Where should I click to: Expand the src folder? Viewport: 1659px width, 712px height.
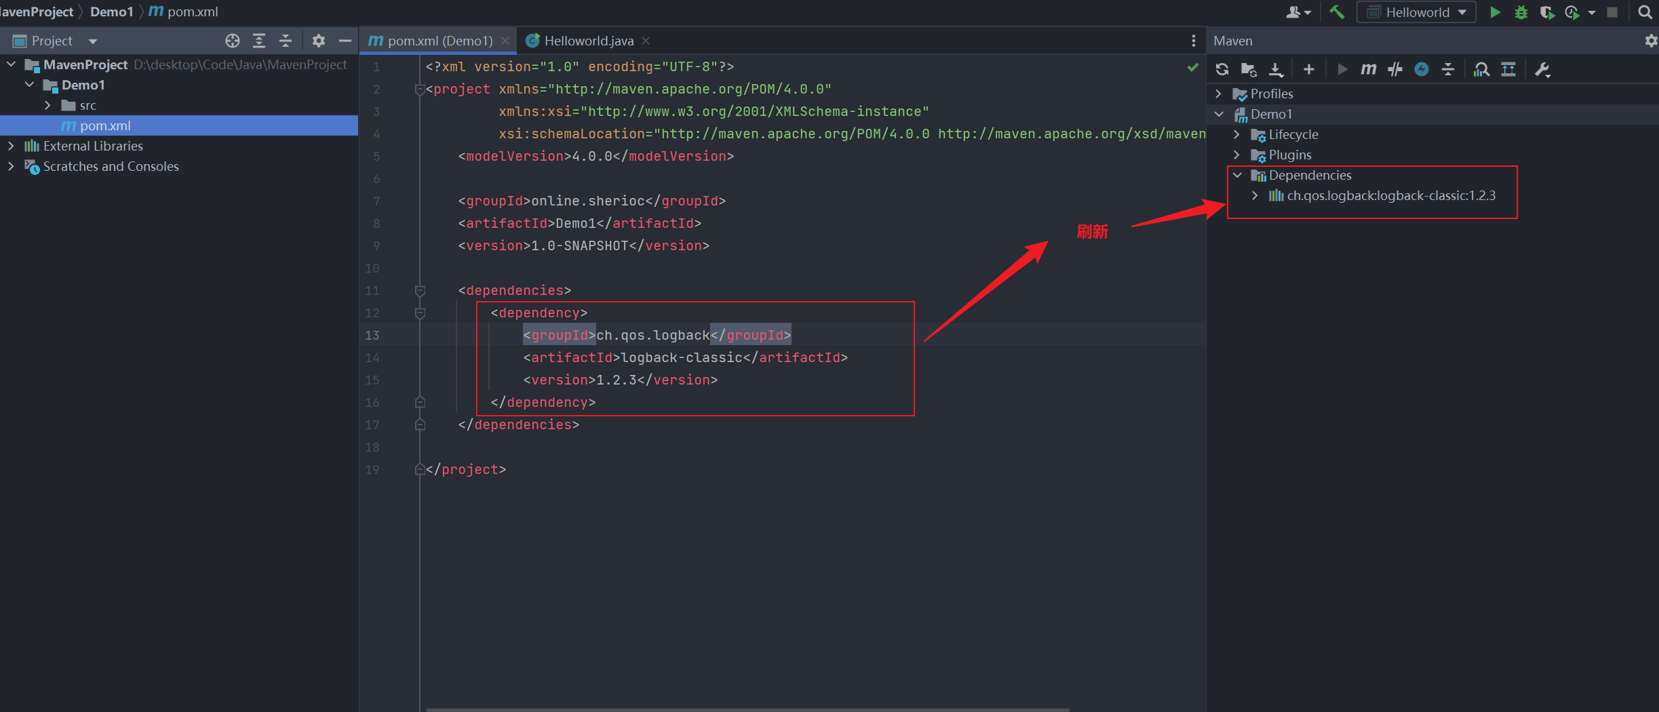tap(47, 105)
